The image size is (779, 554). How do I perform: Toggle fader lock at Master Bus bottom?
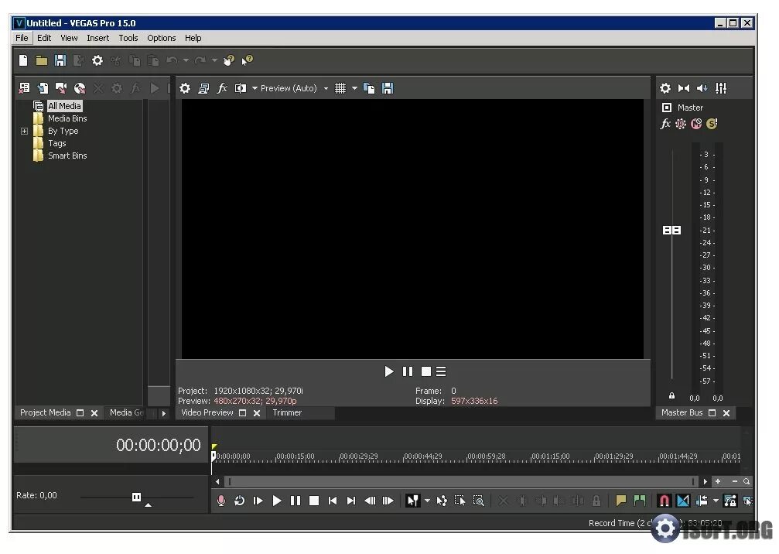click(671, 396)
